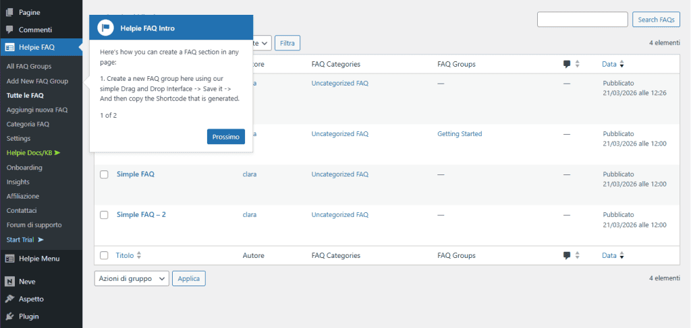Toggle select-all checkbox in table footer
The image size is (691, 328).
[x=104, y=255]
